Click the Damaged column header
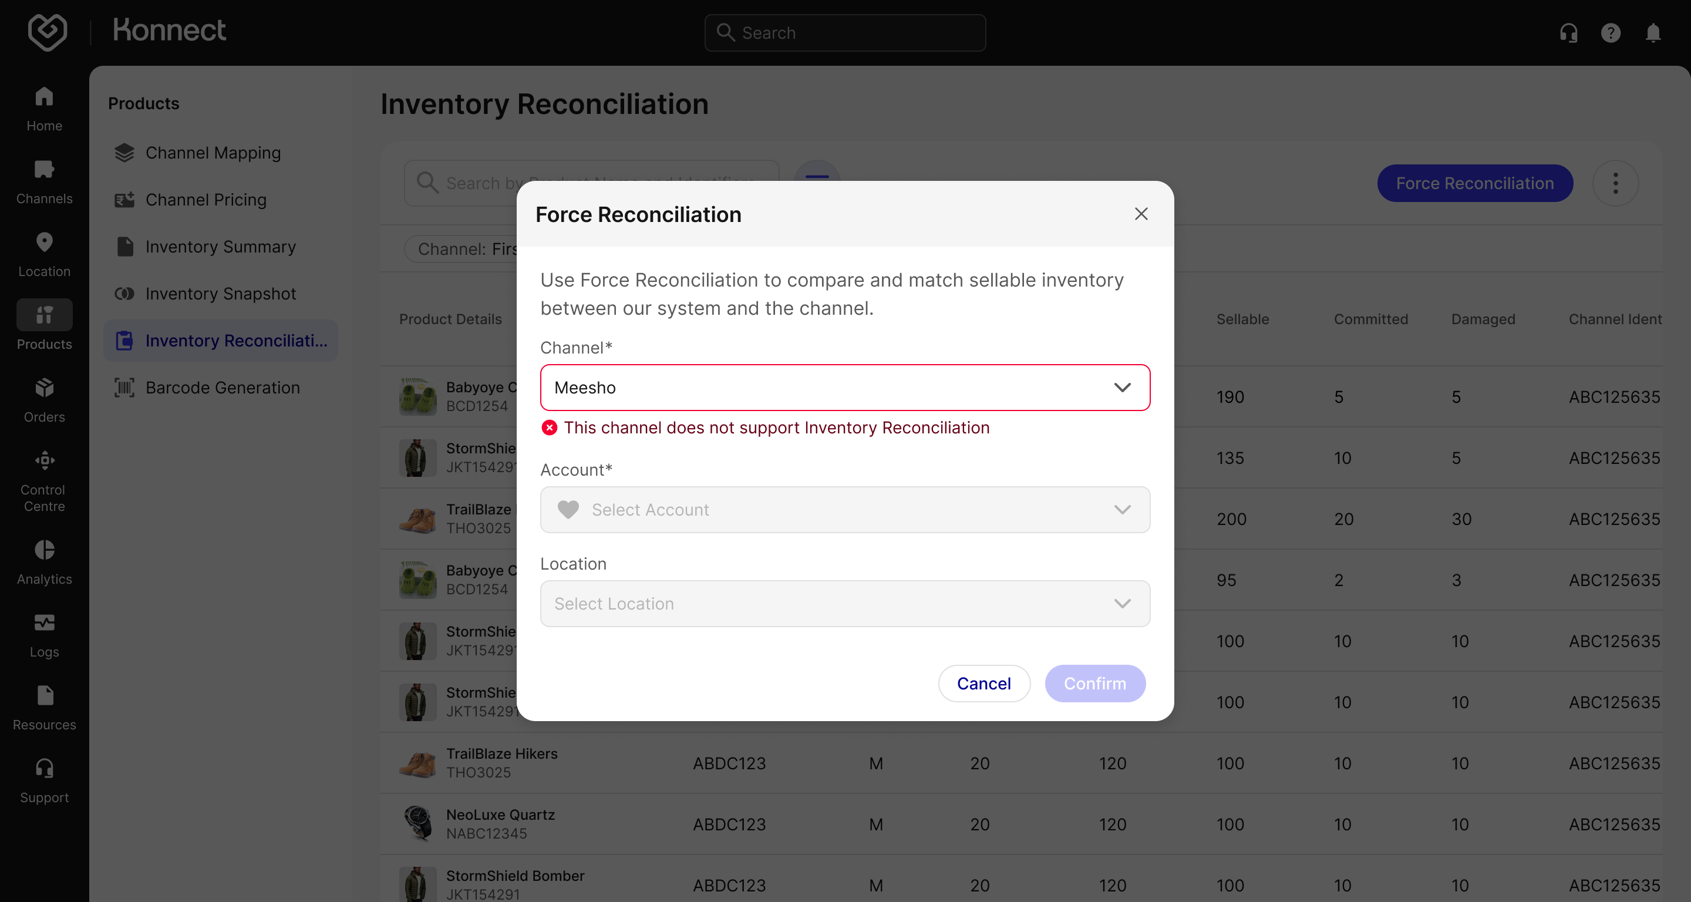The height and width of the screenshot is (902, 1691). click(1483, 319)
